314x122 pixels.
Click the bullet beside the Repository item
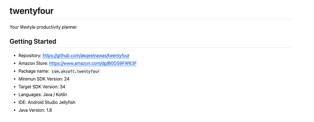tap(14, 56)
